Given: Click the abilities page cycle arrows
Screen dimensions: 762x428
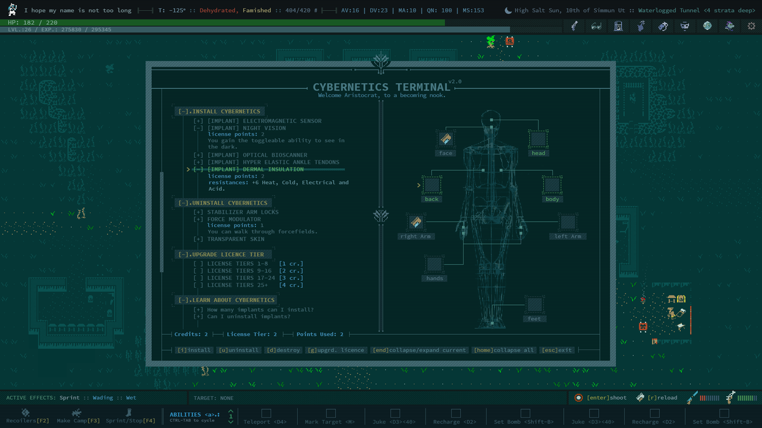Looking at the screenshot, I should coord(231,416).
